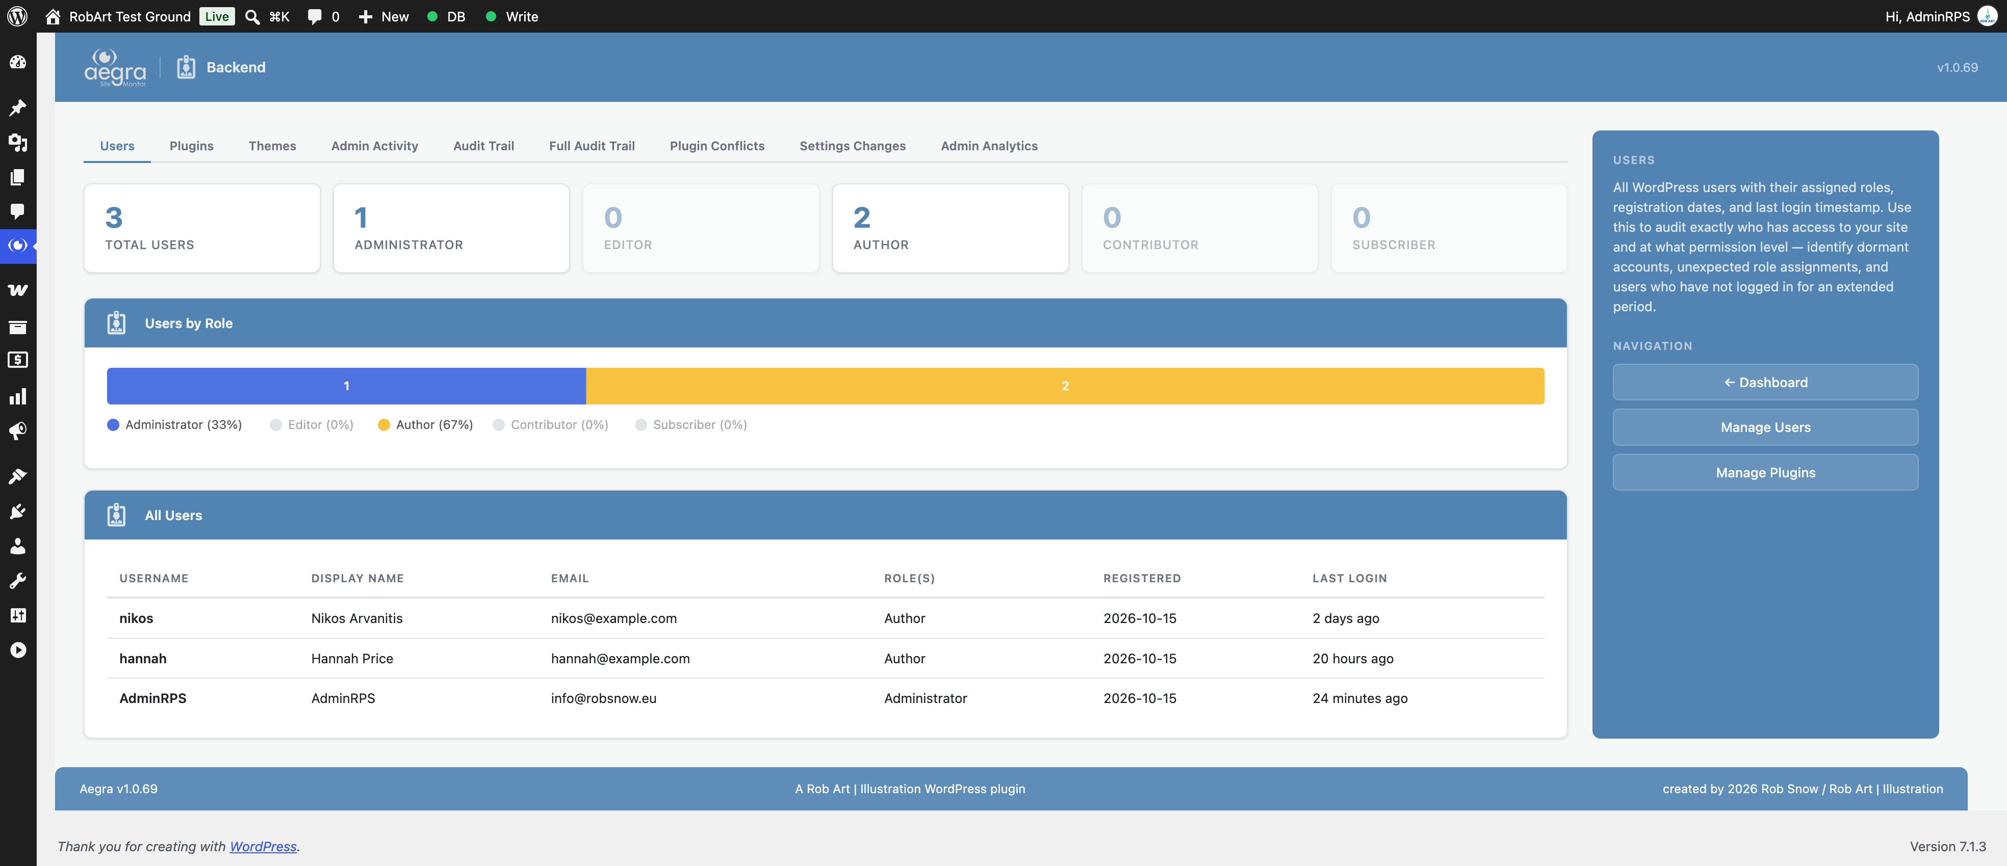Click the site home icon
The width and height of the screenshot is (2007, 866).
[52, 16]
